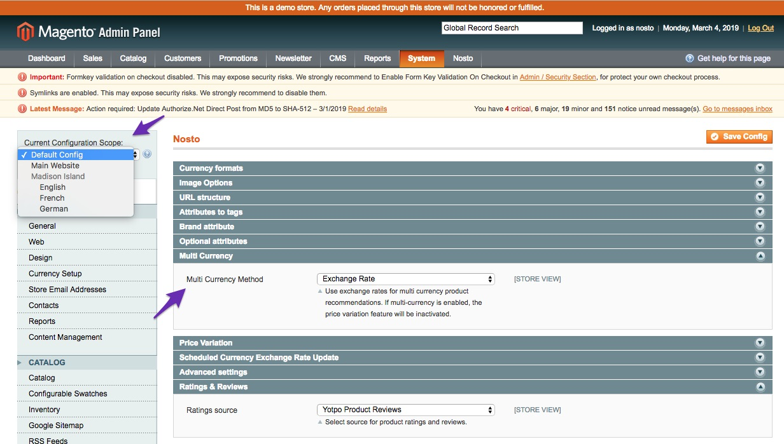Open the Reports top menu

click(377, 58)
